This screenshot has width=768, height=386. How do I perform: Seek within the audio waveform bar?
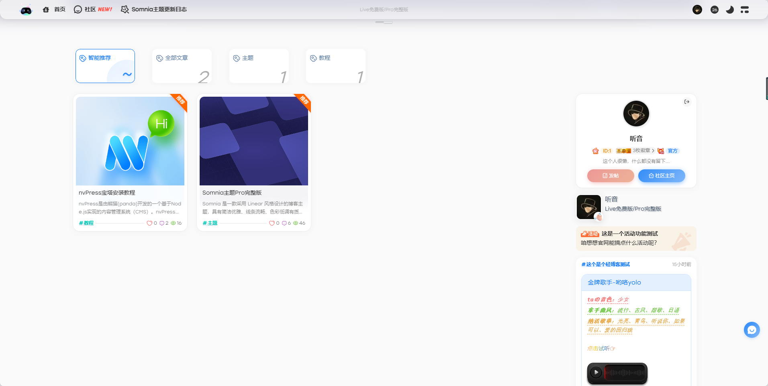click(625, 373)
